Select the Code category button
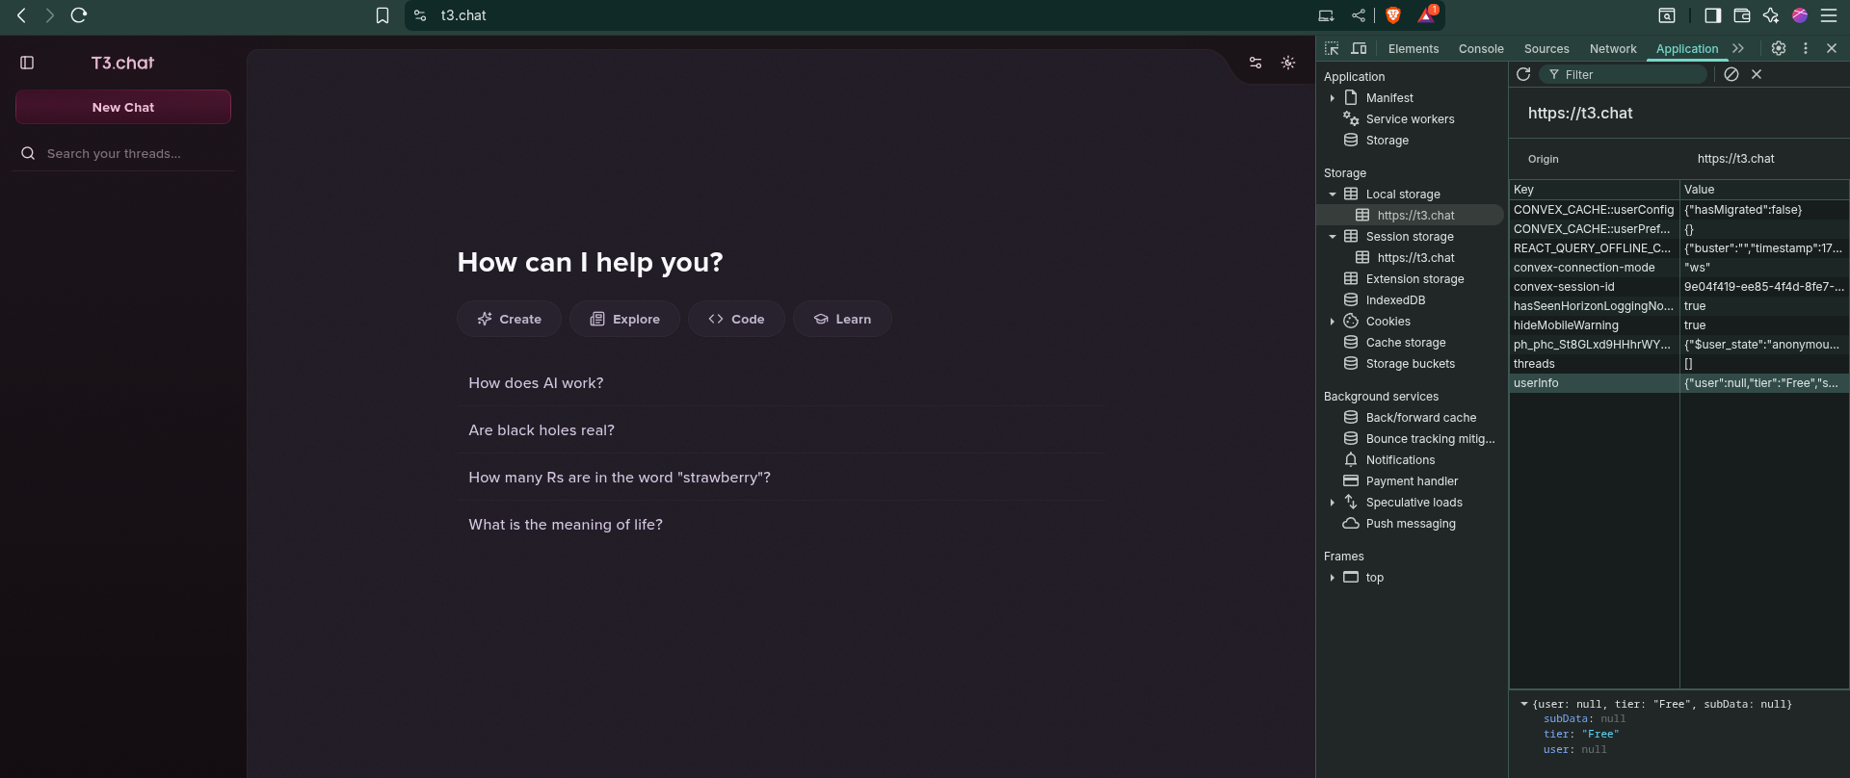The width and height of the screenshot is (1850, 778). 736,319
